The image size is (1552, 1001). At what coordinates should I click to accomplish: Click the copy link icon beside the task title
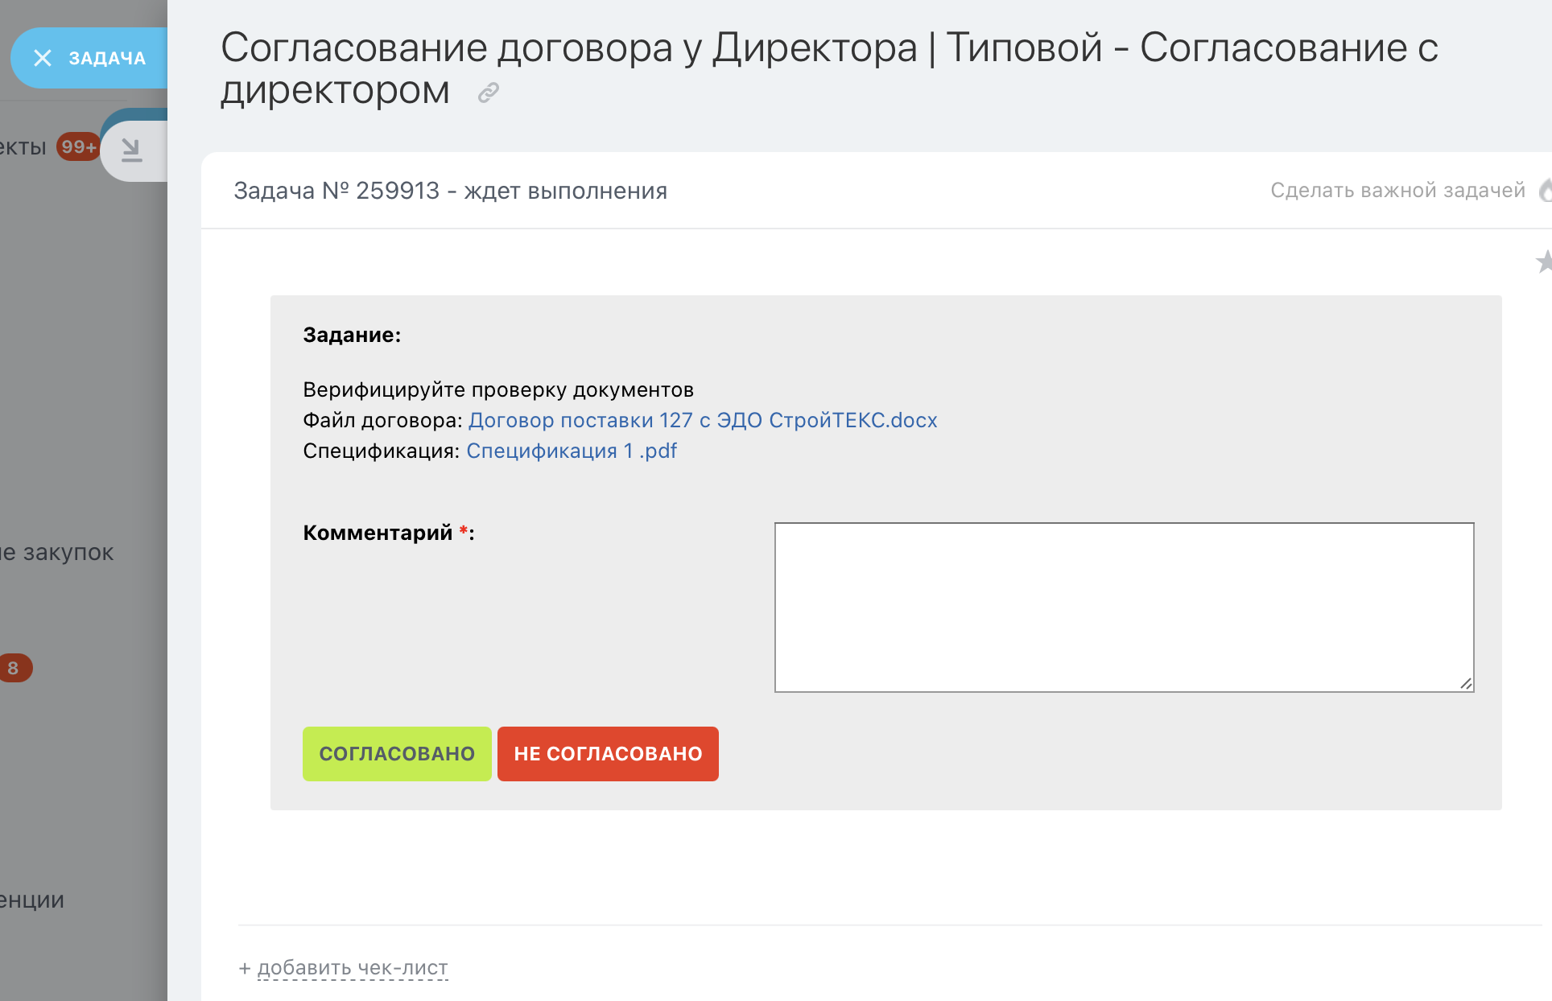pos(488,92)
